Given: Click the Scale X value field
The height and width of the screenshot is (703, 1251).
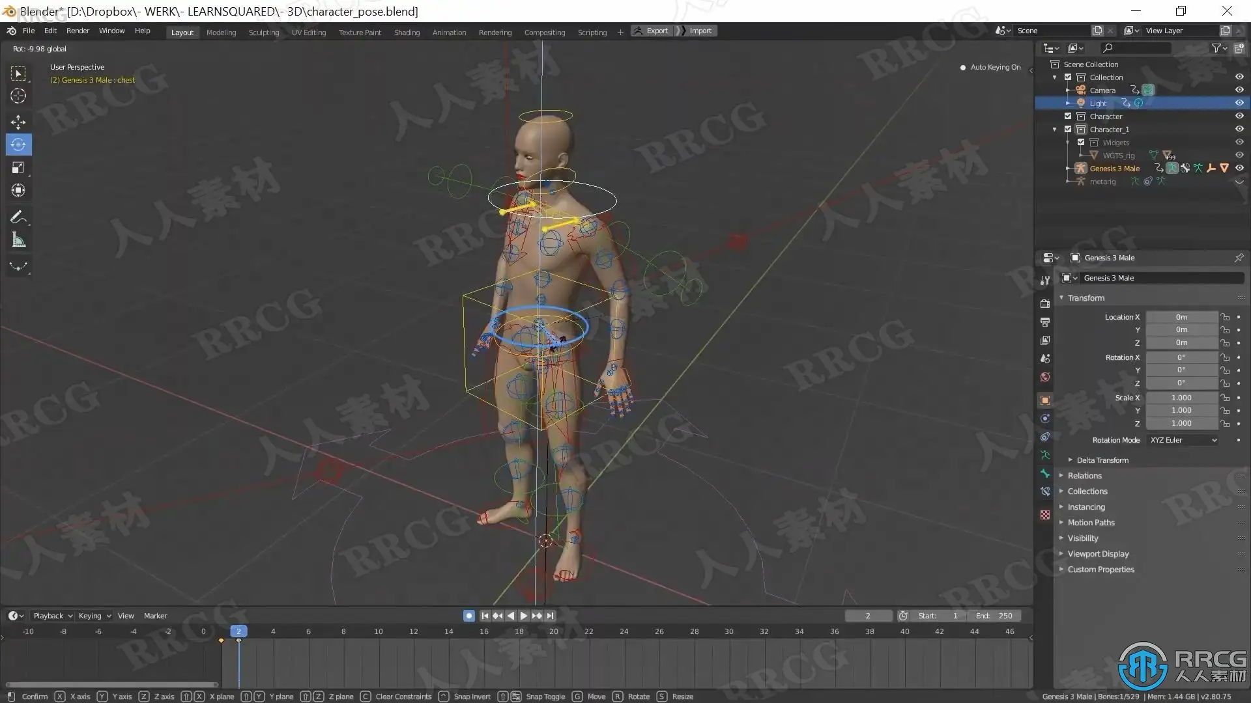Looking at the screenshot, I should [x=1181, y=398].
